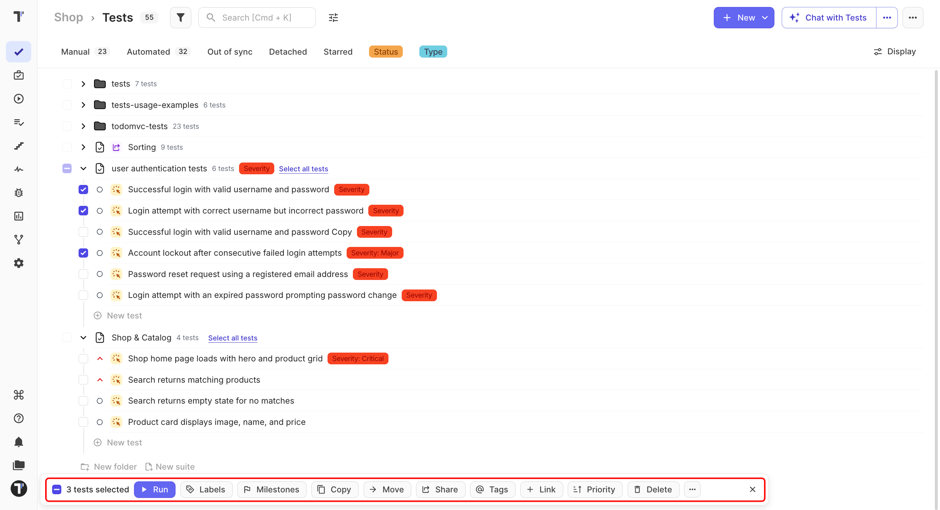Open the Tests checkmark sidebar icon
This screenshot has width=940, height=510.
point(19,52)
